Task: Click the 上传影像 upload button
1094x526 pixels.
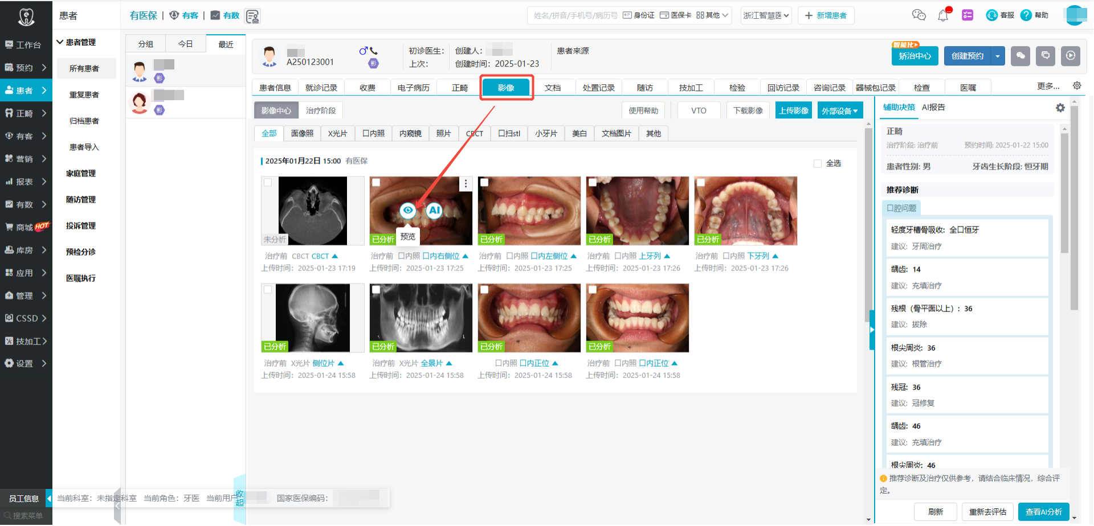Action: click(793, 110)
